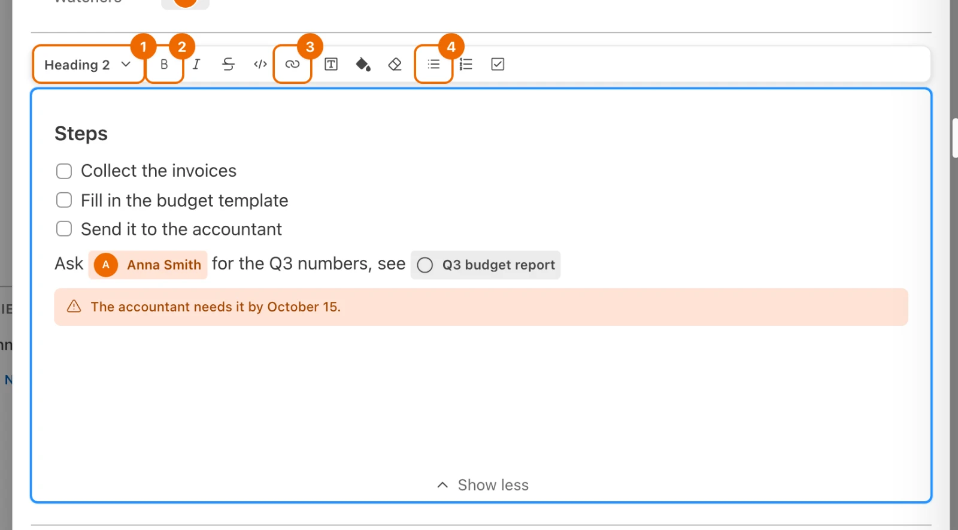Screen dimensions: 958x530
Task: Insert a link
Action: [292, 64]
